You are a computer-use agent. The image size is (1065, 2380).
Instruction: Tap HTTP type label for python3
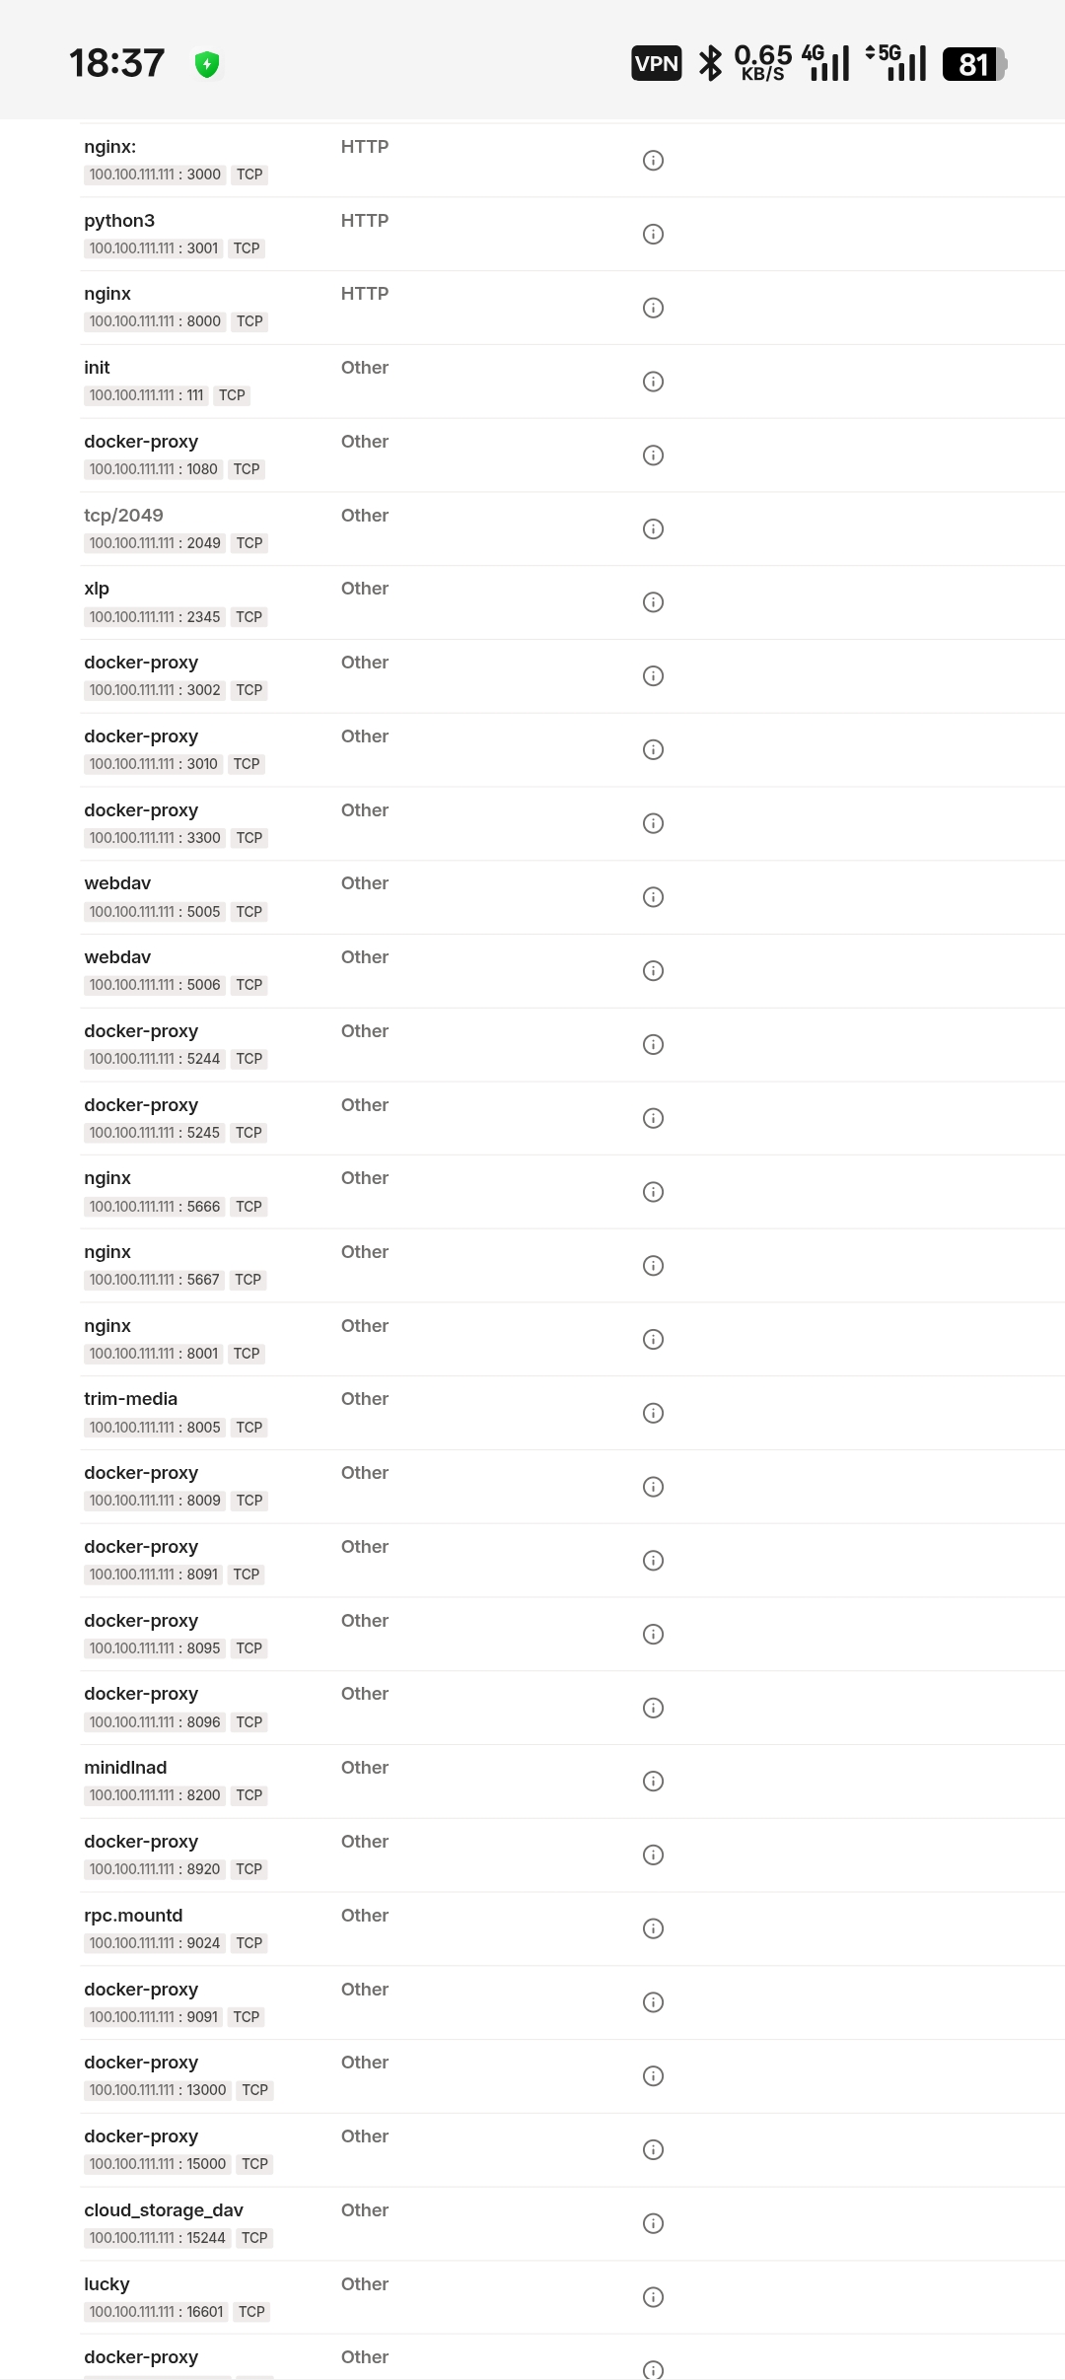[365, 221]
